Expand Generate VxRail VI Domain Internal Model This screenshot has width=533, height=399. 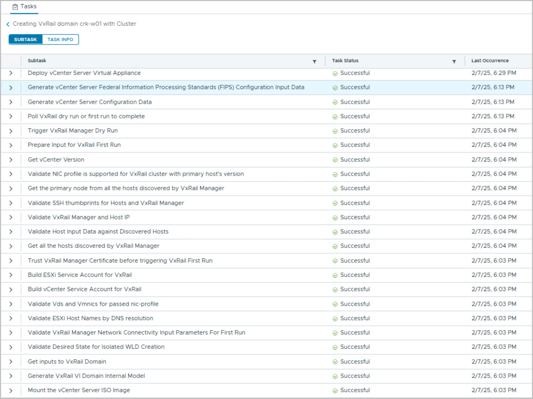point(11,376)
